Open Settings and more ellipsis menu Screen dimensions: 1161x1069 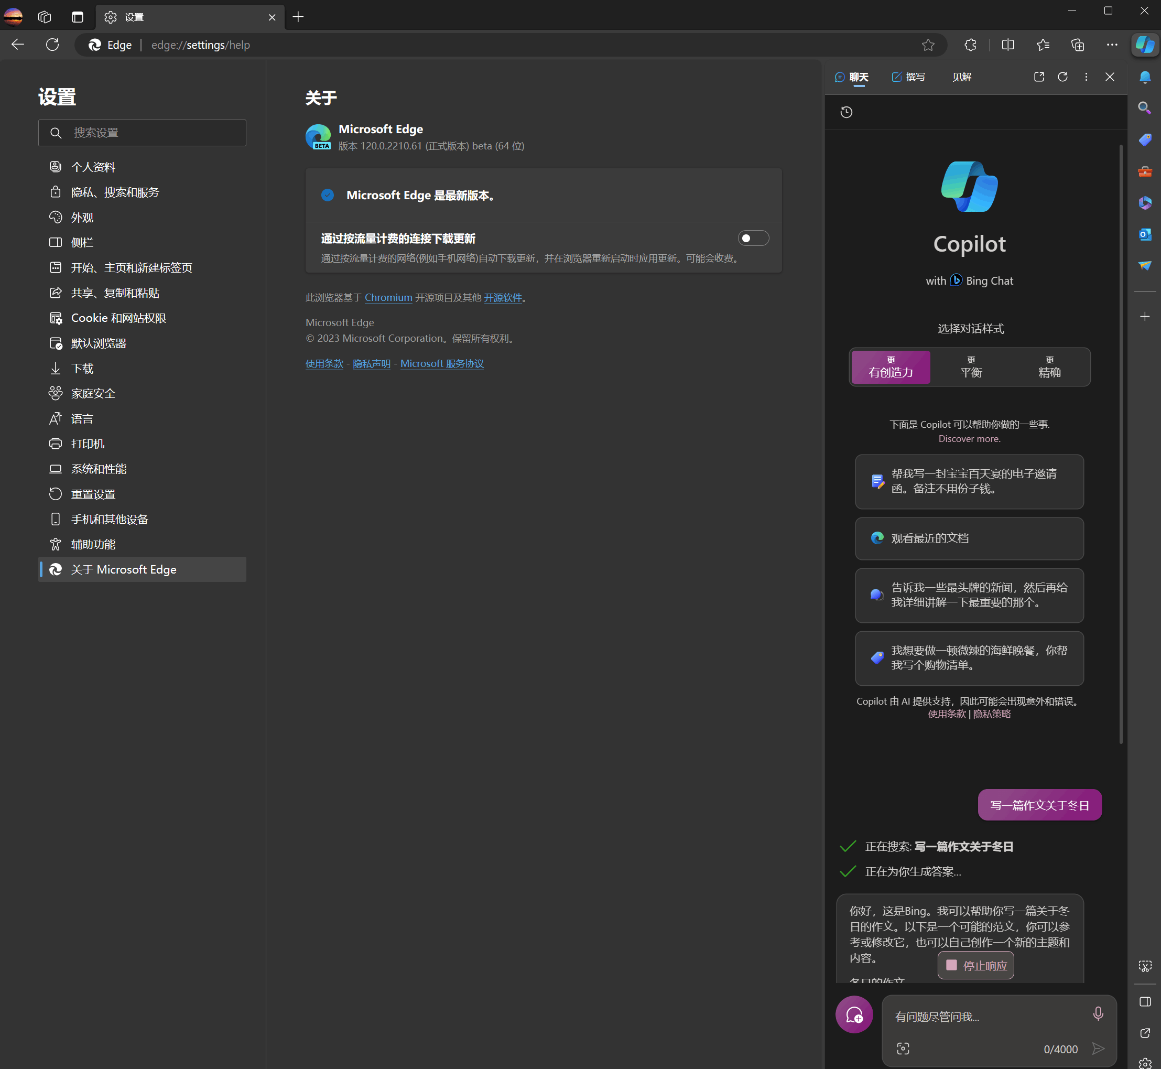tap(1112, 45)
